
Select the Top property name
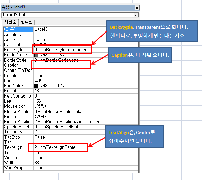click(8, 153)
